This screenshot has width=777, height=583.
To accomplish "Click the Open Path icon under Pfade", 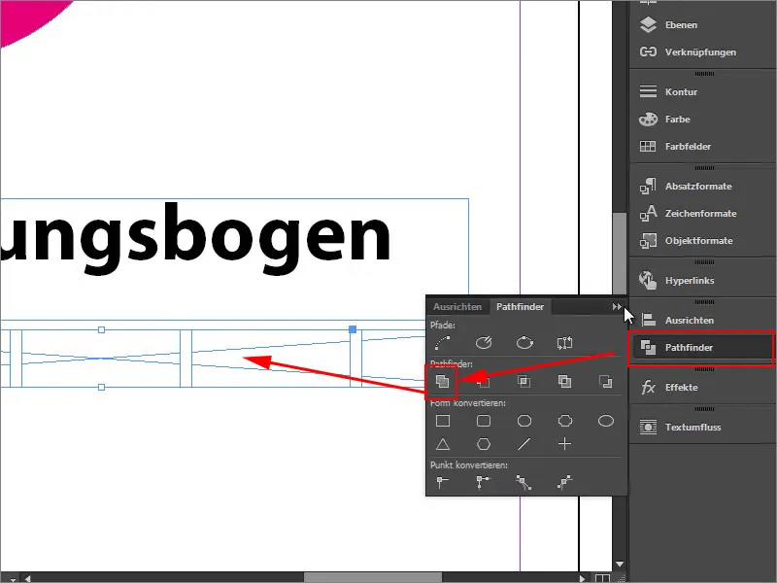I will [484, 343].
